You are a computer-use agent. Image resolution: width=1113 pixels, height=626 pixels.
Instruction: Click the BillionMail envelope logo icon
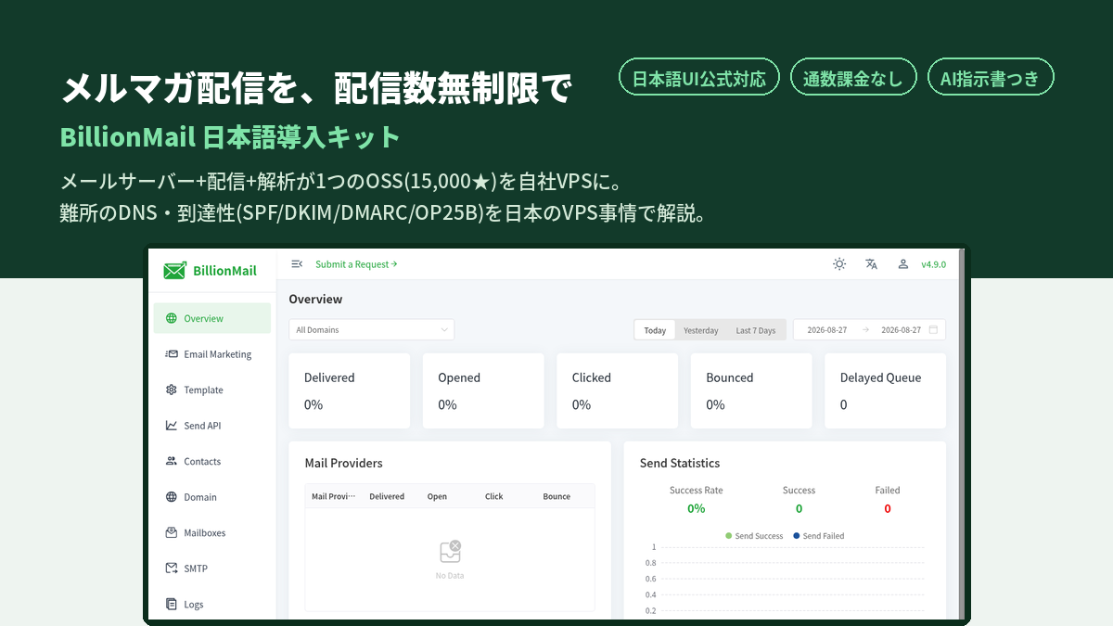[x=174, y=271]
